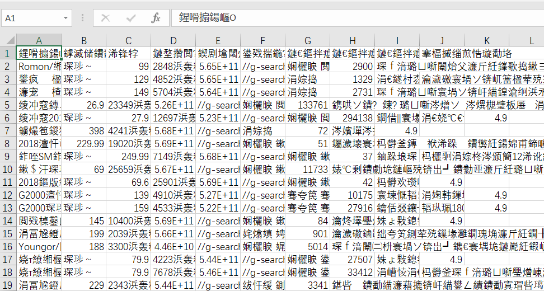544x291 pixels.
Task: Click cell B7 with value 398
Action: 84,130
